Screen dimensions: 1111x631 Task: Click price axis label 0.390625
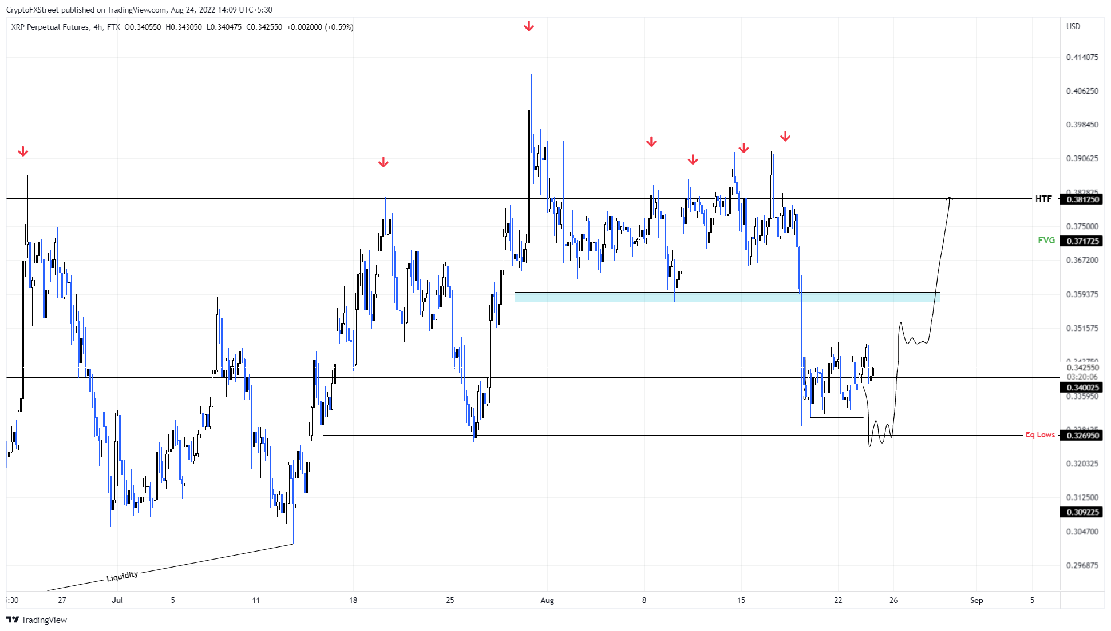tap(1082, 158)
